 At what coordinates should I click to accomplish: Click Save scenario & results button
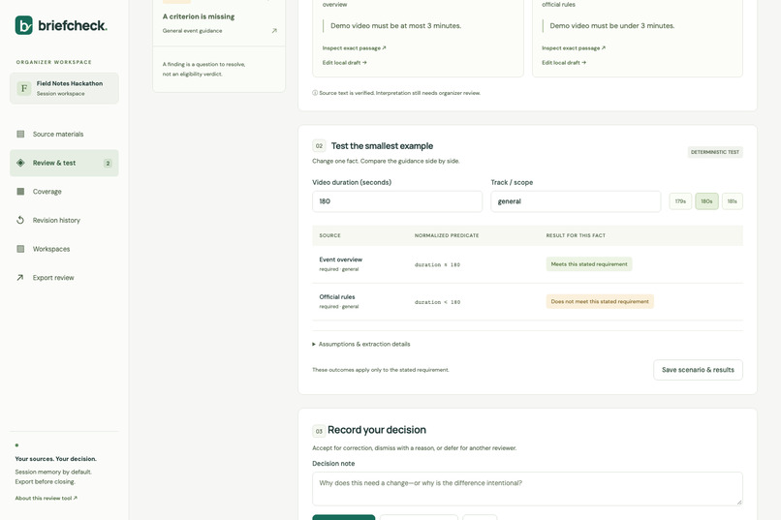pos(698,370)
